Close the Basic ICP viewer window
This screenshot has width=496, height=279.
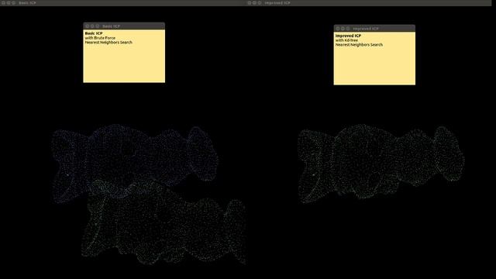pyautogui.click(x=3, y=2)
